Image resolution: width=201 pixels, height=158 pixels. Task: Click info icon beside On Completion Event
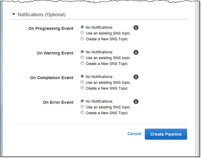click(136, 77)
